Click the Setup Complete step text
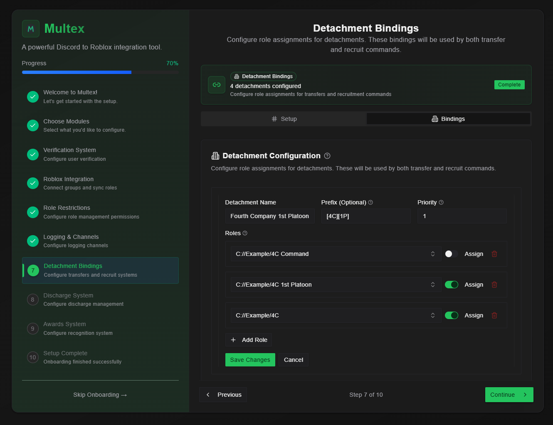Viewport: 553px width, 425px height. click(65, 353)
